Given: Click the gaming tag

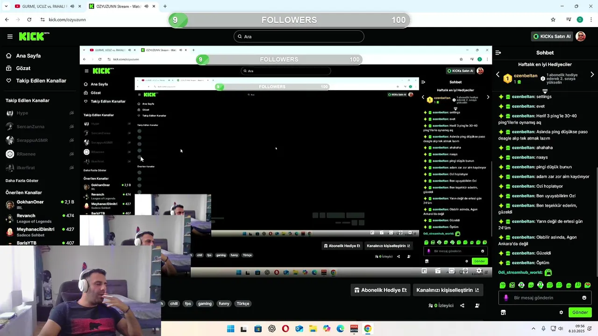Looking at the screenshot, I should (205, 303).
